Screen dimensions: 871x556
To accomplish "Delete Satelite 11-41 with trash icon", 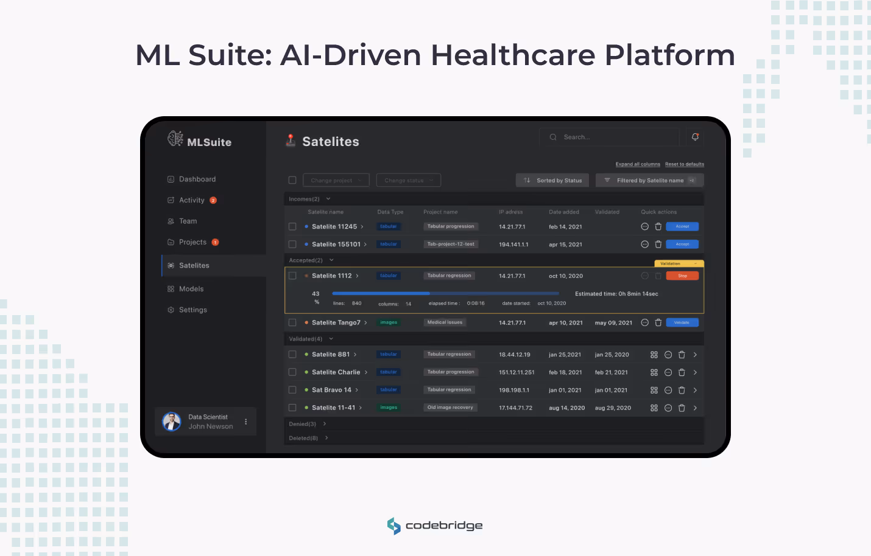I will coord(682,408).
